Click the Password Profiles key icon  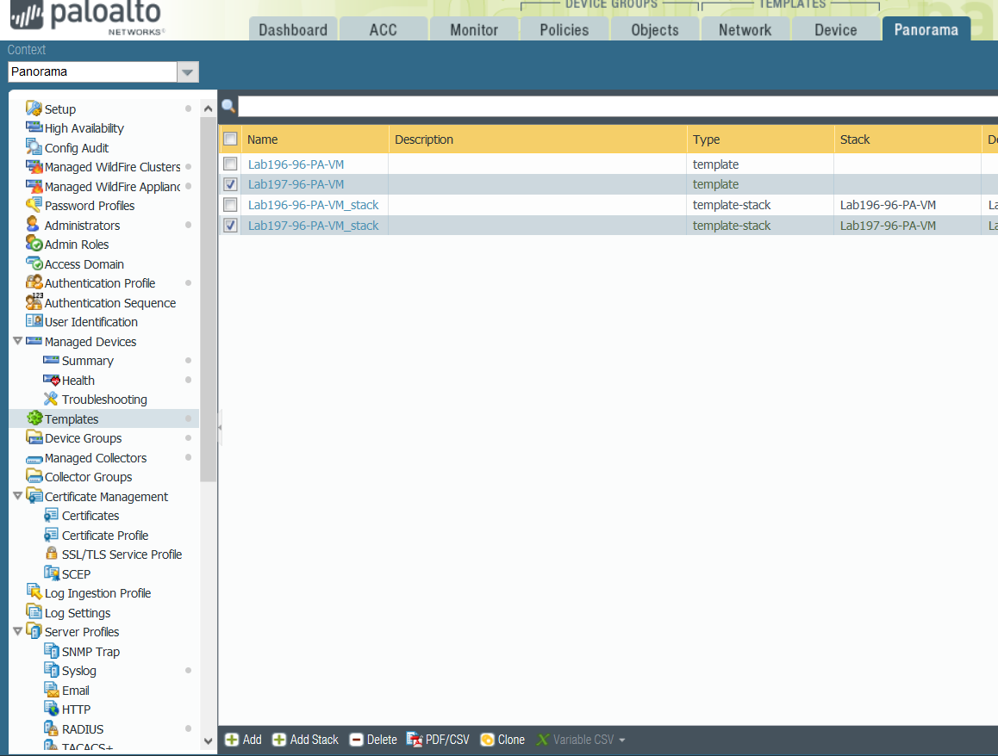coord(34,205)
